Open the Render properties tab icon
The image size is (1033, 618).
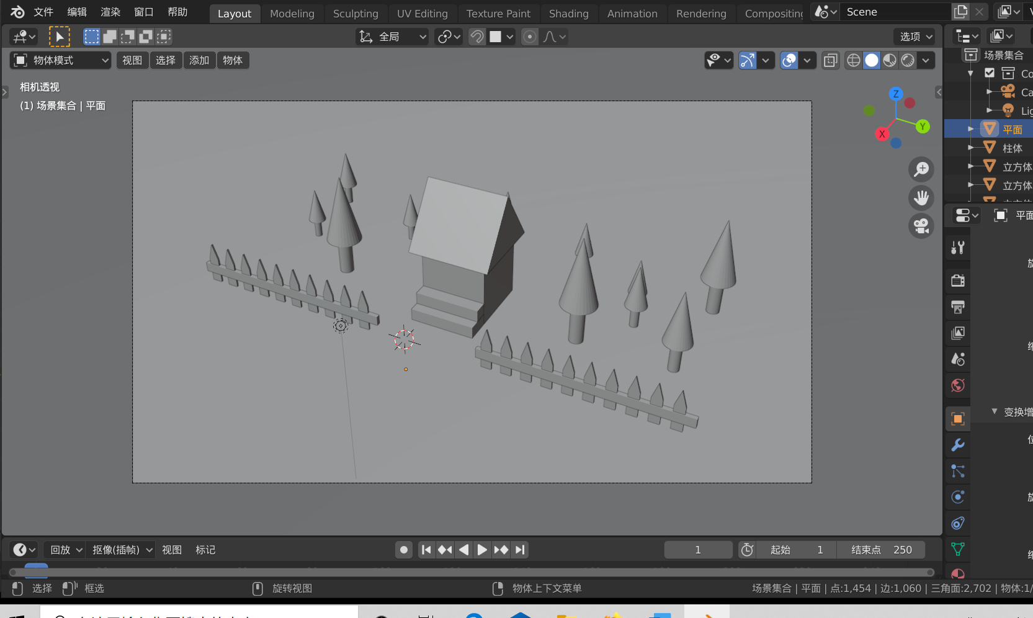(x=958, y=280)
